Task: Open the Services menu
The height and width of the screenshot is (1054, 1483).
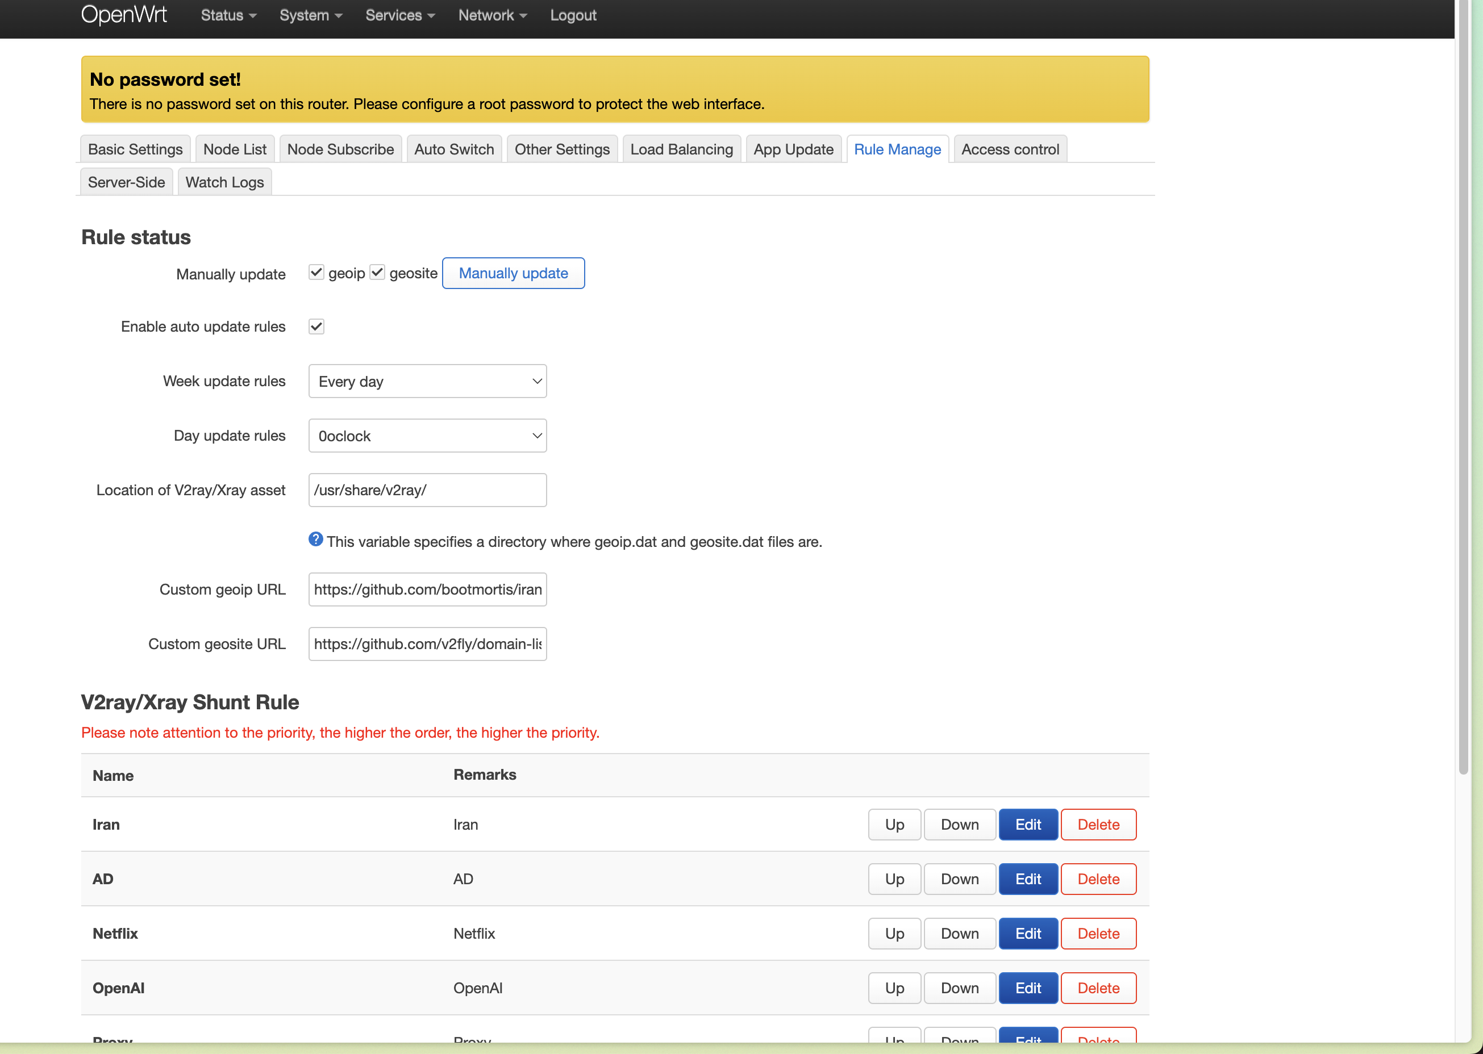Action: [x=399, y=15]
